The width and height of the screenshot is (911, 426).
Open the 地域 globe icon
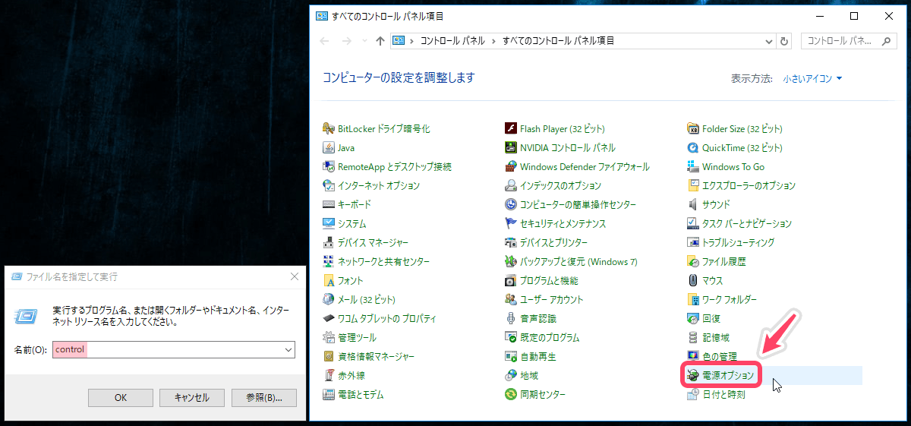511,376
